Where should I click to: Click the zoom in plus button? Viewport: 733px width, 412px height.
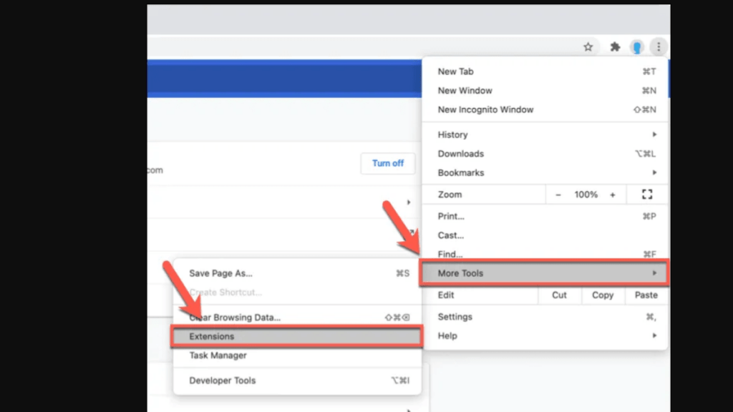pyautogui.click(x=612, y=195)
